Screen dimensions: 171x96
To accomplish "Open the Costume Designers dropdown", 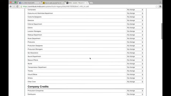I will point(135,17).
